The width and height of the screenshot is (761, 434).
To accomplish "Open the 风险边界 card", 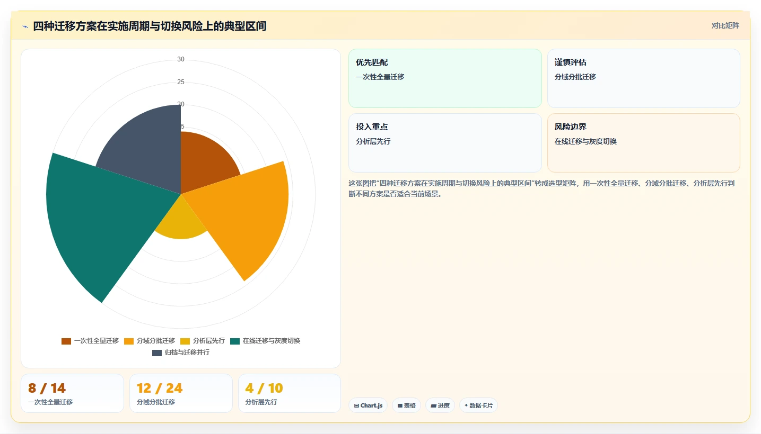I will 643,143.
